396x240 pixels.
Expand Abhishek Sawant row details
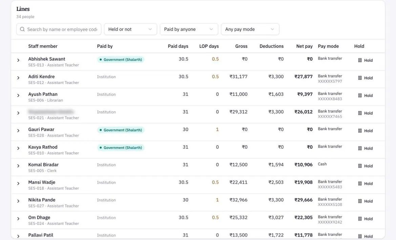tap(18, 60)
